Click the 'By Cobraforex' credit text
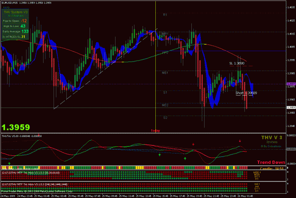 [x=271, y=146]
